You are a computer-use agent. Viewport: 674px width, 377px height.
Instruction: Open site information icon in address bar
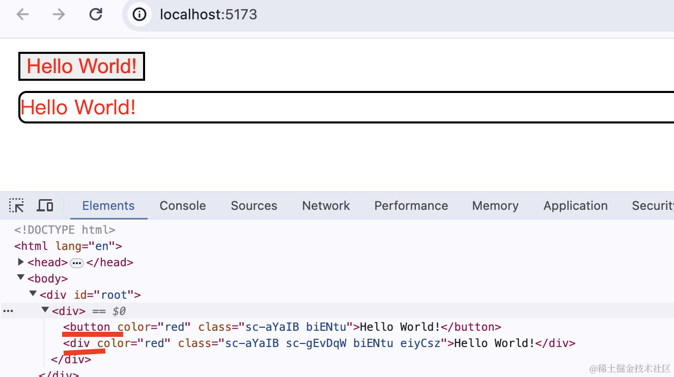pyautogui.click(x=139, y=14)
